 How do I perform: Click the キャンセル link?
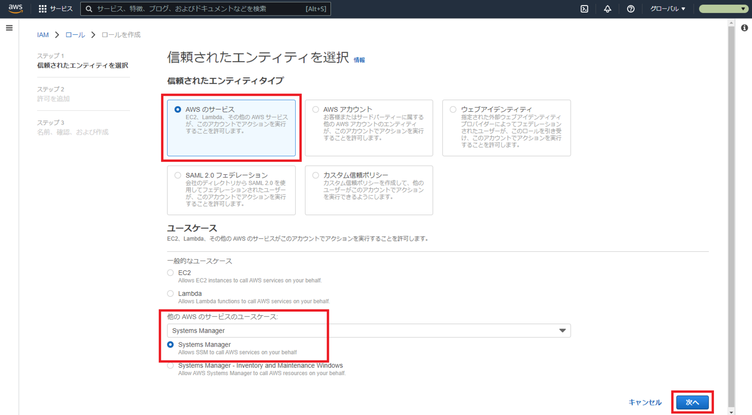[645, 402]
